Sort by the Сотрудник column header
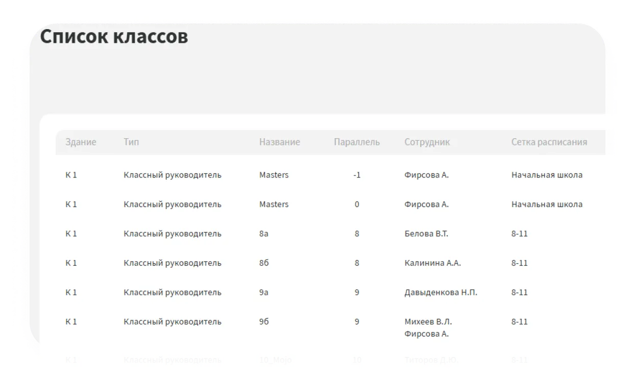This screenshot has width=634, height=384. click(x=427, y=142)
